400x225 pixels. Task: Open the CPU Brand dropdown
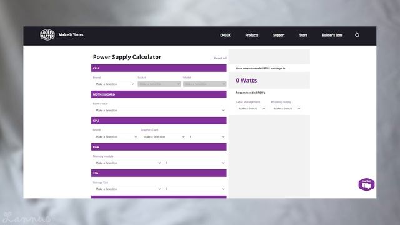point(114,84)
